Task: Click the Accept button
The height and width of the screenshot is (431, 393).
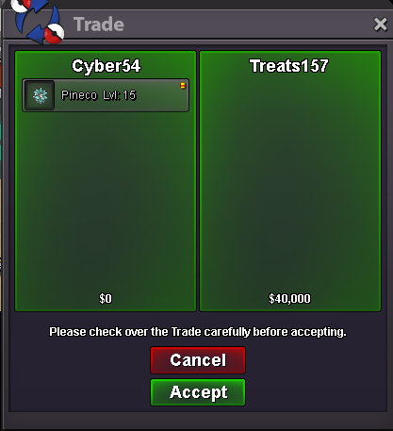Action: click(x=198, y=392)
